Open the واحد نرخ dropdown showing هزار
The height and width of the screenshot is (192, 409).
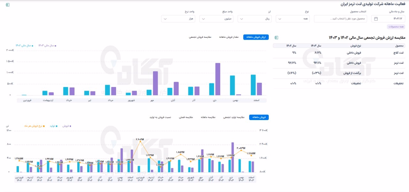(178, 19)
